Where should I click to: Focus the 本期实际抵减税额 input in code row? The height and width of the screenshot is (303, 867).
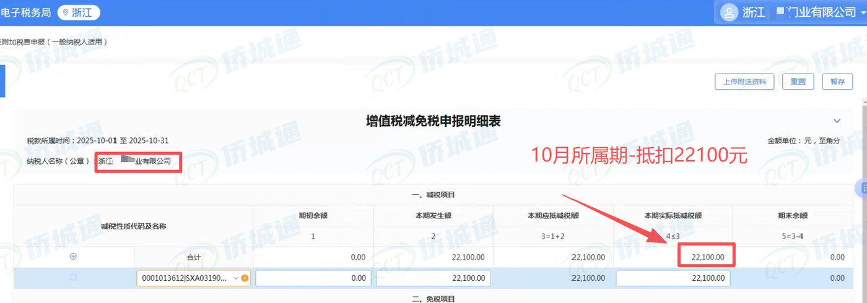(x=673, y=278)
